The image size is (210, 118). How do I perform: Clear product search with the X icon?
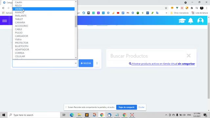point(189,55)
